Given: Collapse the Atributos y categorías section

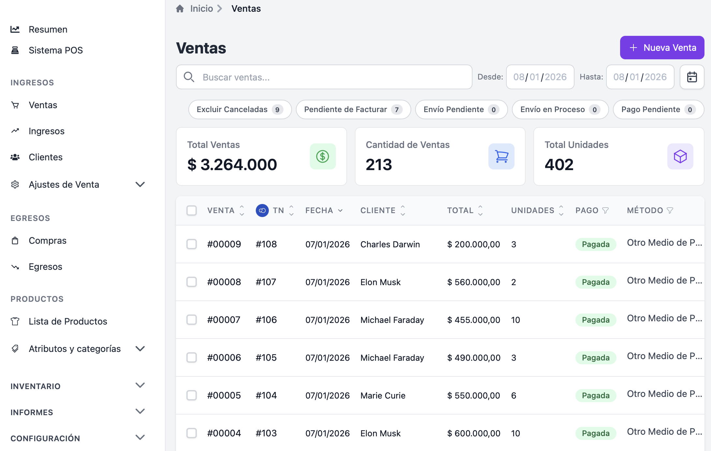Looking at the screenshot, I should (x=140, y=348).
